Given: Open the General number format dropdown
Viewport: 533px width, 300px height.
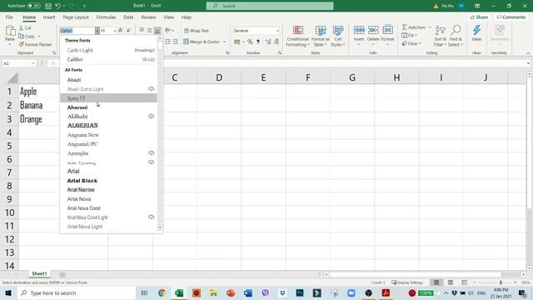Looking at the screenshot, I should click(x=277, y=31).
